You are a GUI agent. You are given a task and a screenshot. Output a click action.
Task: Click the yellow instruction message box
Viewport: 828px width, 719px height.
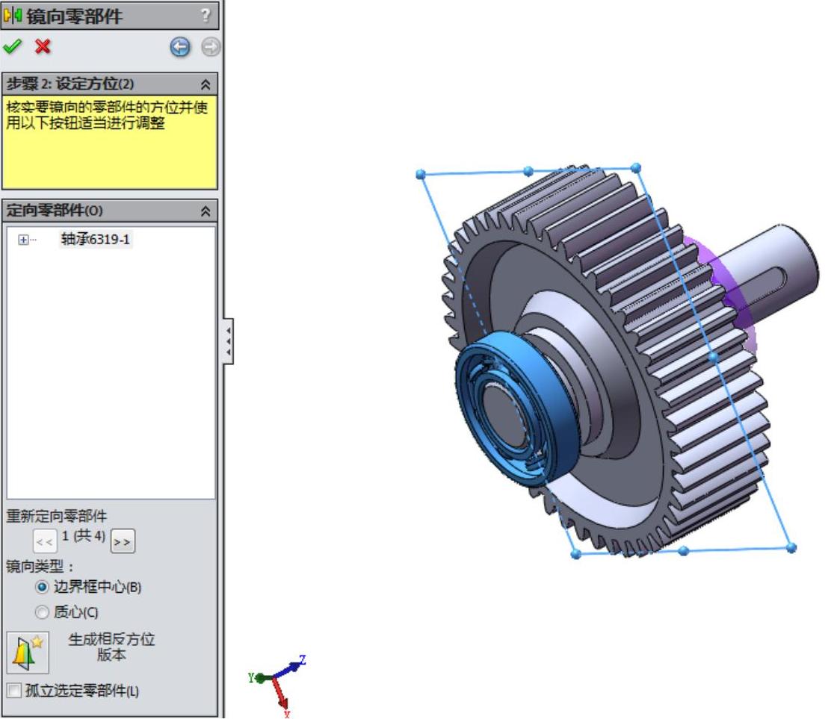click(x=110, y=142)
